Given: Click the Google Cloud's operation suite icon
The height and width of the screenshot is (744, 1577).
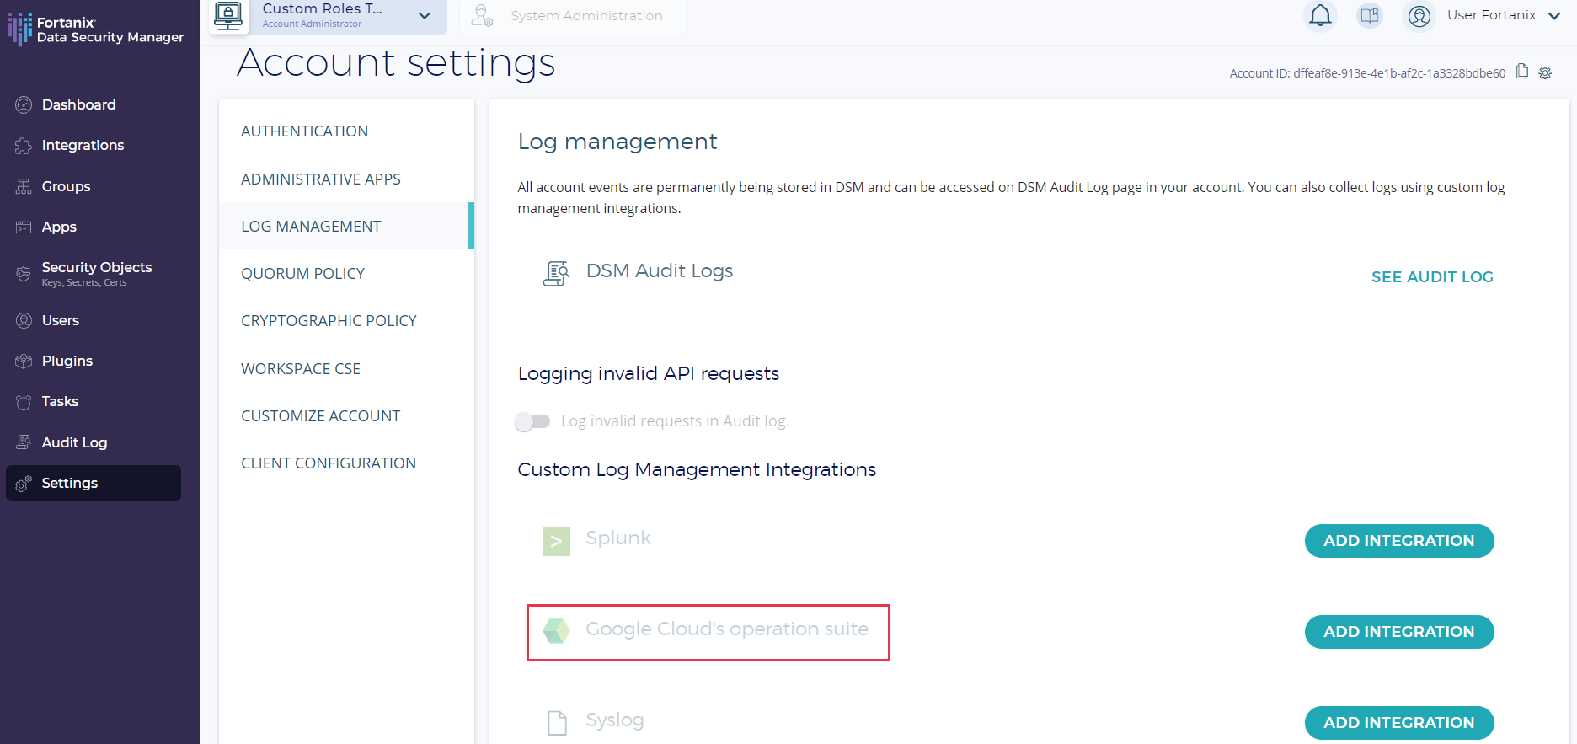Looking at the screenshot, I should point(556,630).
